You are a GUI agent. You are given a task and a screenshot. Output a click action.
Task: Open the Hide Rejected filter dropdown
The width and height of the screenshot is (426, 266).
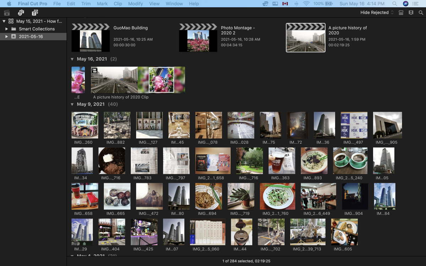click(377, 12)
